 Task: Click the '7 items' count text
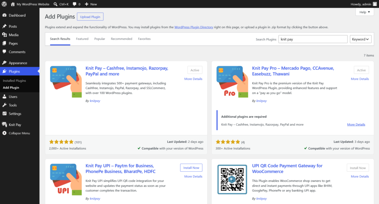click(369, 56)
